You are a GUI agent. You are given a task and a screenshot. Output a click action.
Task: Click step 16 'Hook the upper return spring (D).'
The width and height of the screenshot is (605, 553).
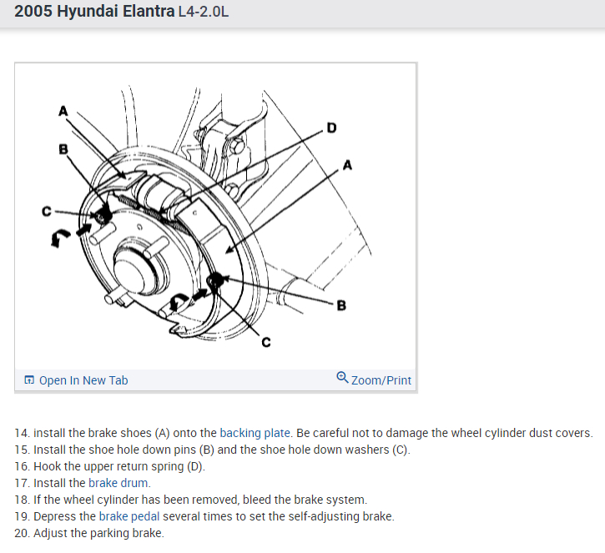coord(109,466)
